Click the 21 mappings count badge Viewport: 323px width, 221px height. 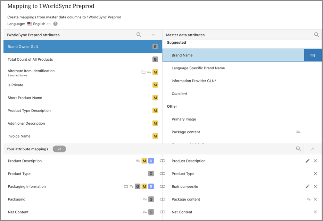59,149
